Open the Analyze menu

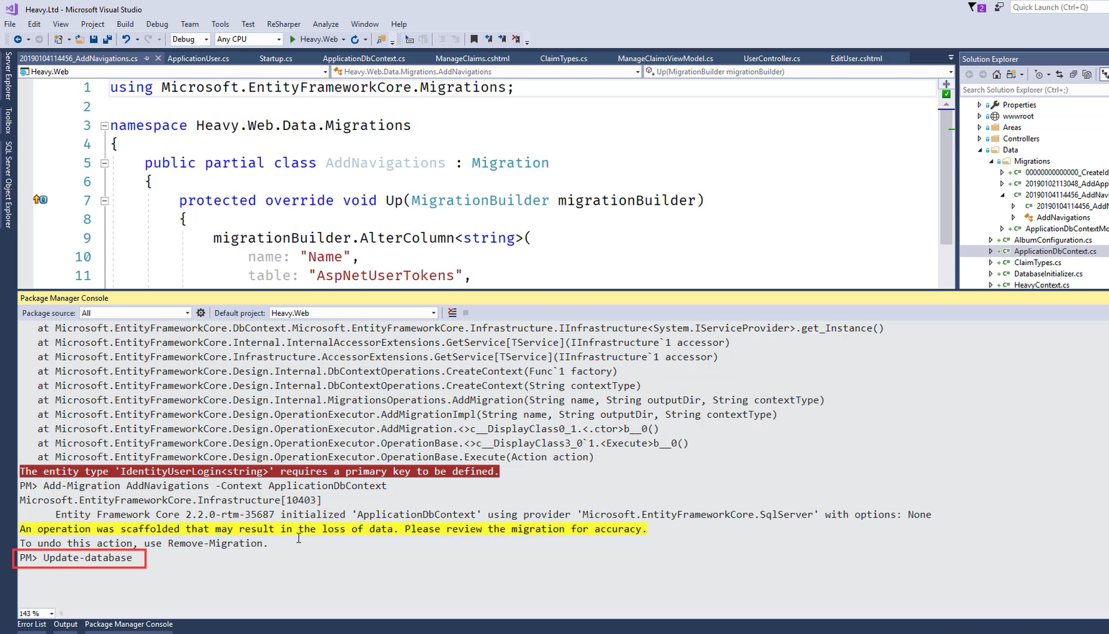coord(326,24)
